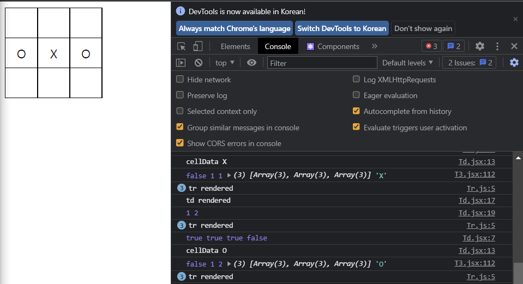Open the DevTools three-dot customize menu
The height and width of the screenshot is (284, 523).
[x=497, y=46]
